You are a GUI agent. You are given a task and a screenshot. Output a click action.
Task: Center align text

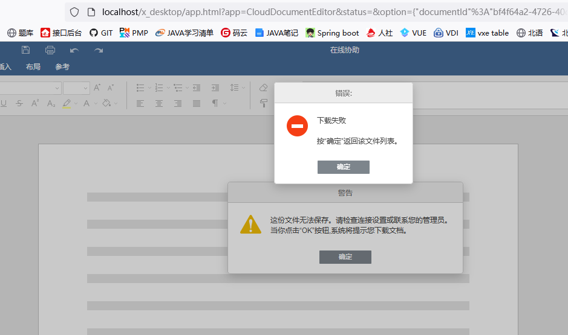point(159,104)
